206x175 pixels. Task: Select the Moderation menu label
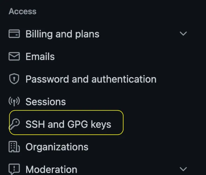pyautogui.click(x=51, y=169)
